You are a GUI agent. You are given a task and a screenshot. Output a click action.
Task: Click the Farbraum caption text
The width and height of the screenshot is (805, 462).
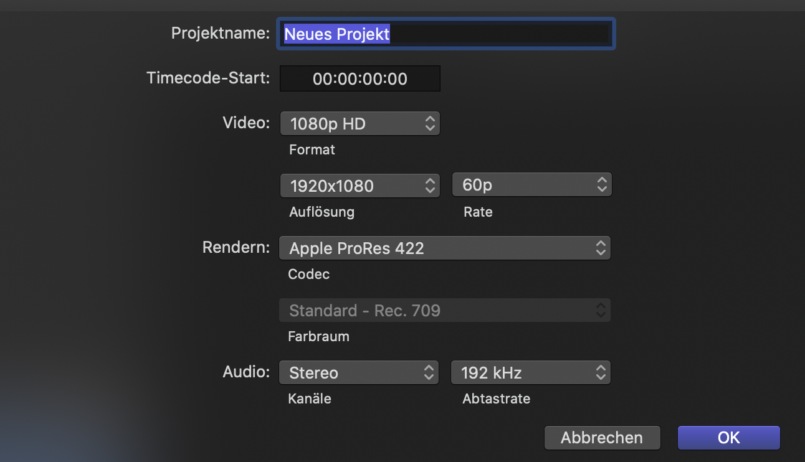[318, 337]
